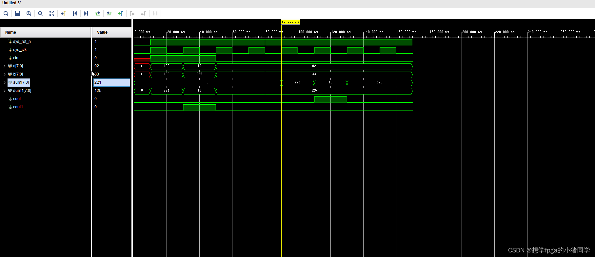Click the highlighted value 221 cell
The image size is (595, 257).
coord(112,82)
